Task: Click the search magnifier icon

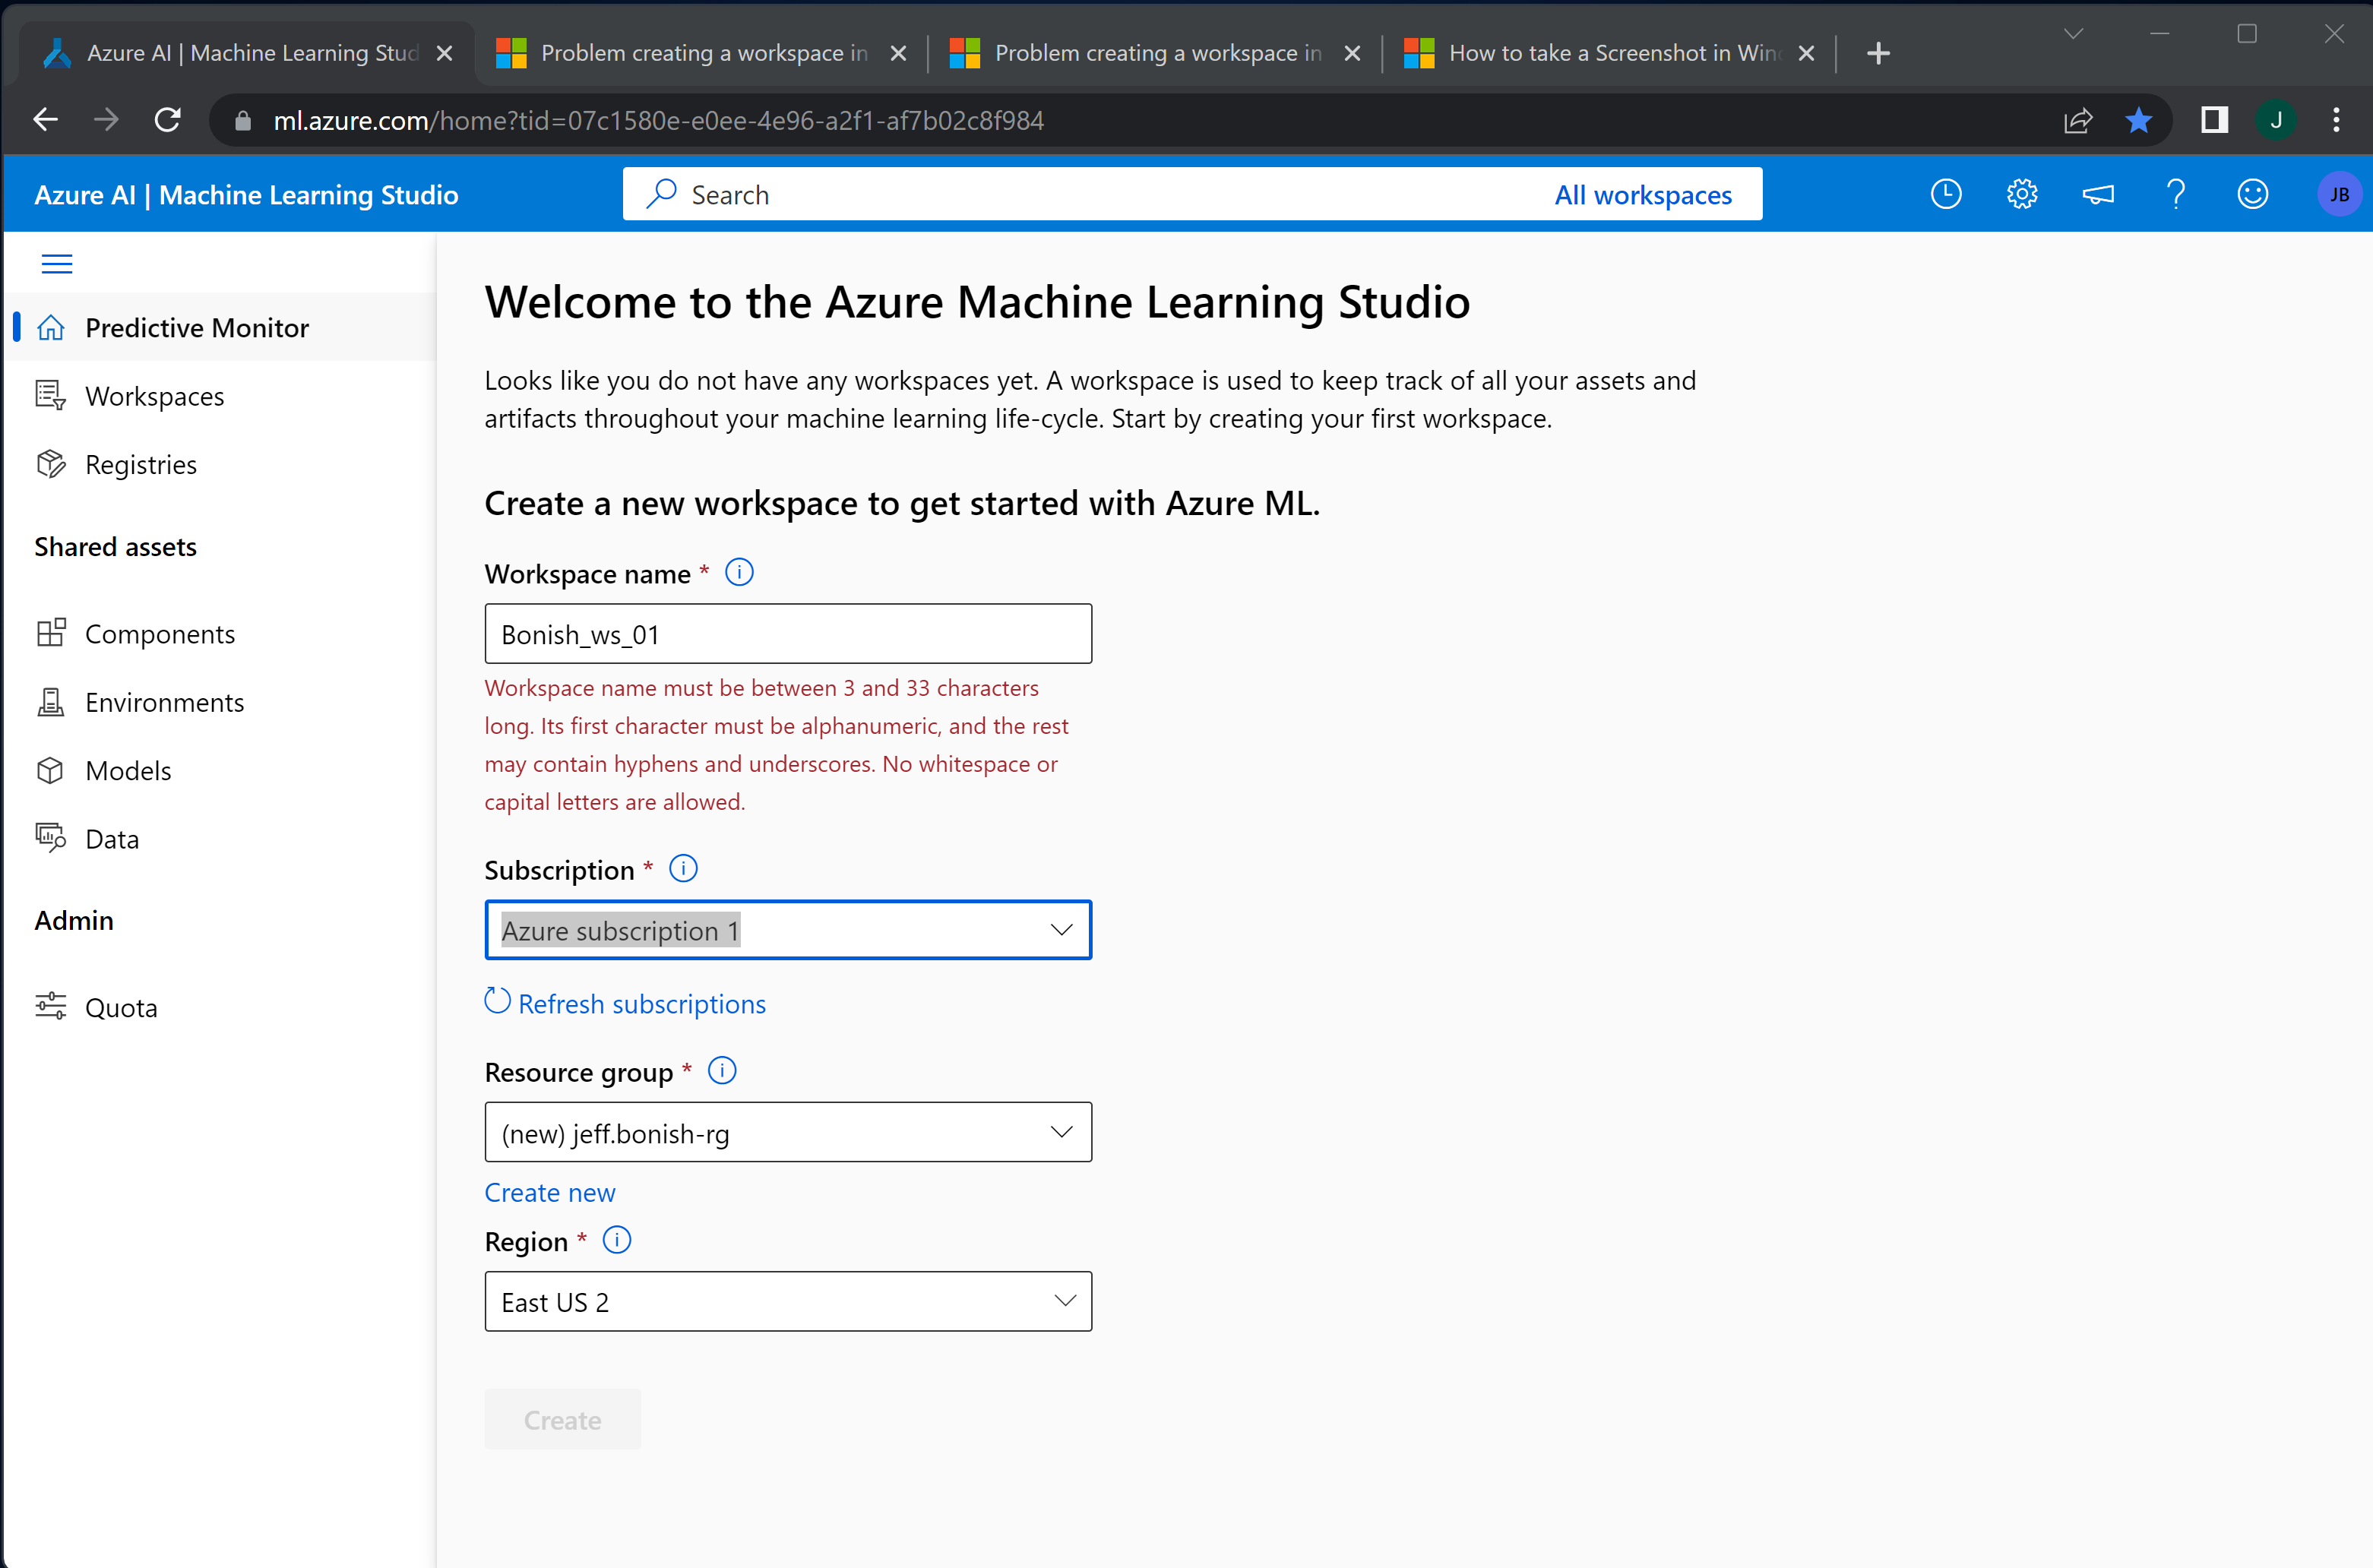Action: (661, 194)
